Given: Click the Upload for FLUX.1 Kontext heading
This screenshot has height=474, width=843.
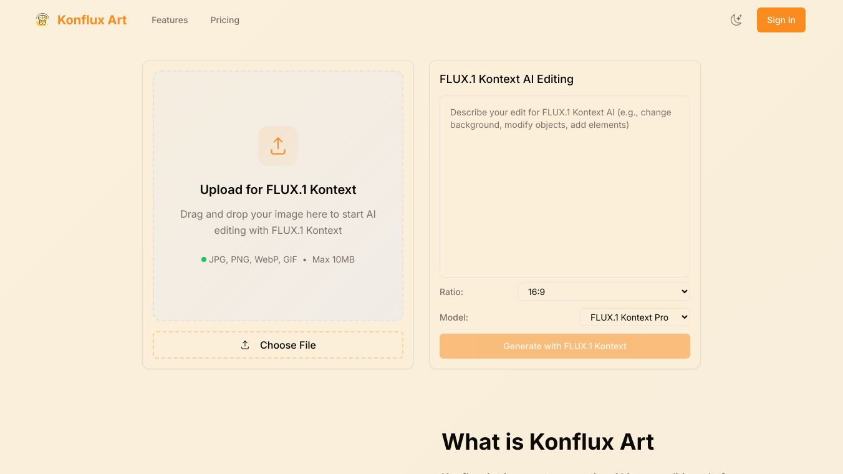Looking at the screenshot, I should pos(278,190).
